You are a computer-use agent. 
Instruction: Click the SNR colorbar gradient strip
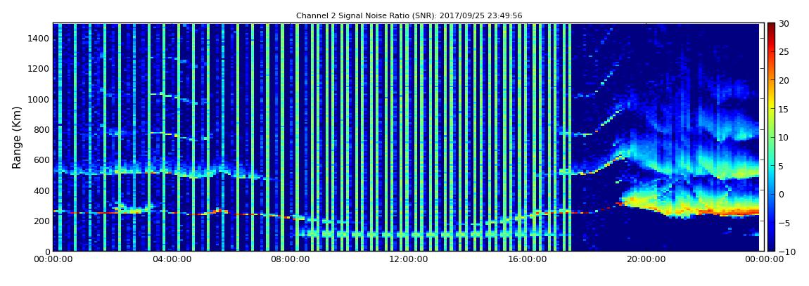tap(771, 137)
